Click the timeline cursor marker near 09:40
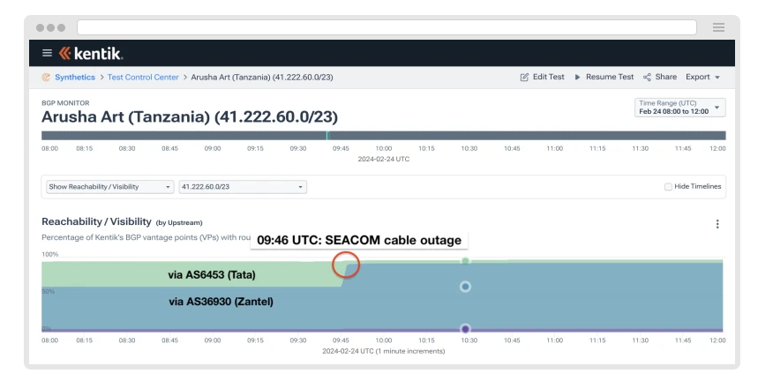The height and width of the screenshot is (381, 773). coord(326,136)
